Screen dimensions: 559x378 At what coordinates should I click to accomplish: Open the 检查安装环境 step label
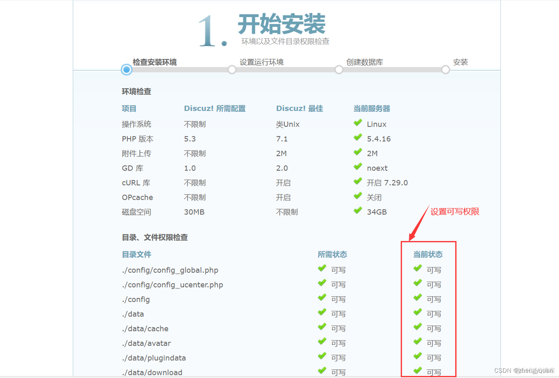(x=155, y=62)
